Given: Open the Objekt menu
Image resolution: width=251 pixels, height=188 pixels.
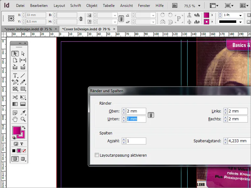Looking at the screenshot, I should [x=92, y=6].
